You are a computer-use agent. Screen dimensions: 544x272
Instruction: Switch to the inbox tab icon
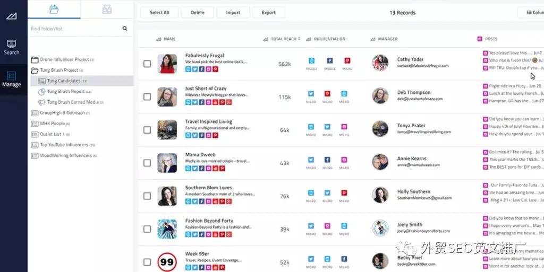pyautogui.click(x=106, y=9)
